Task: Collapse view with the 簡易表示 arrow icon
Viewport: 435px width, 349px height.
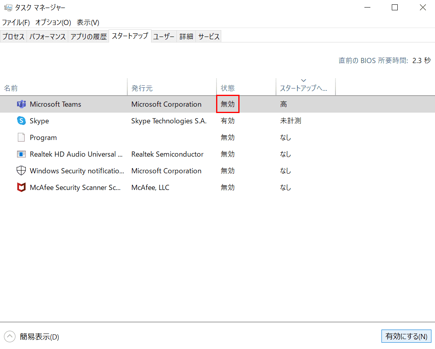Action: click(x=10, y=337)
